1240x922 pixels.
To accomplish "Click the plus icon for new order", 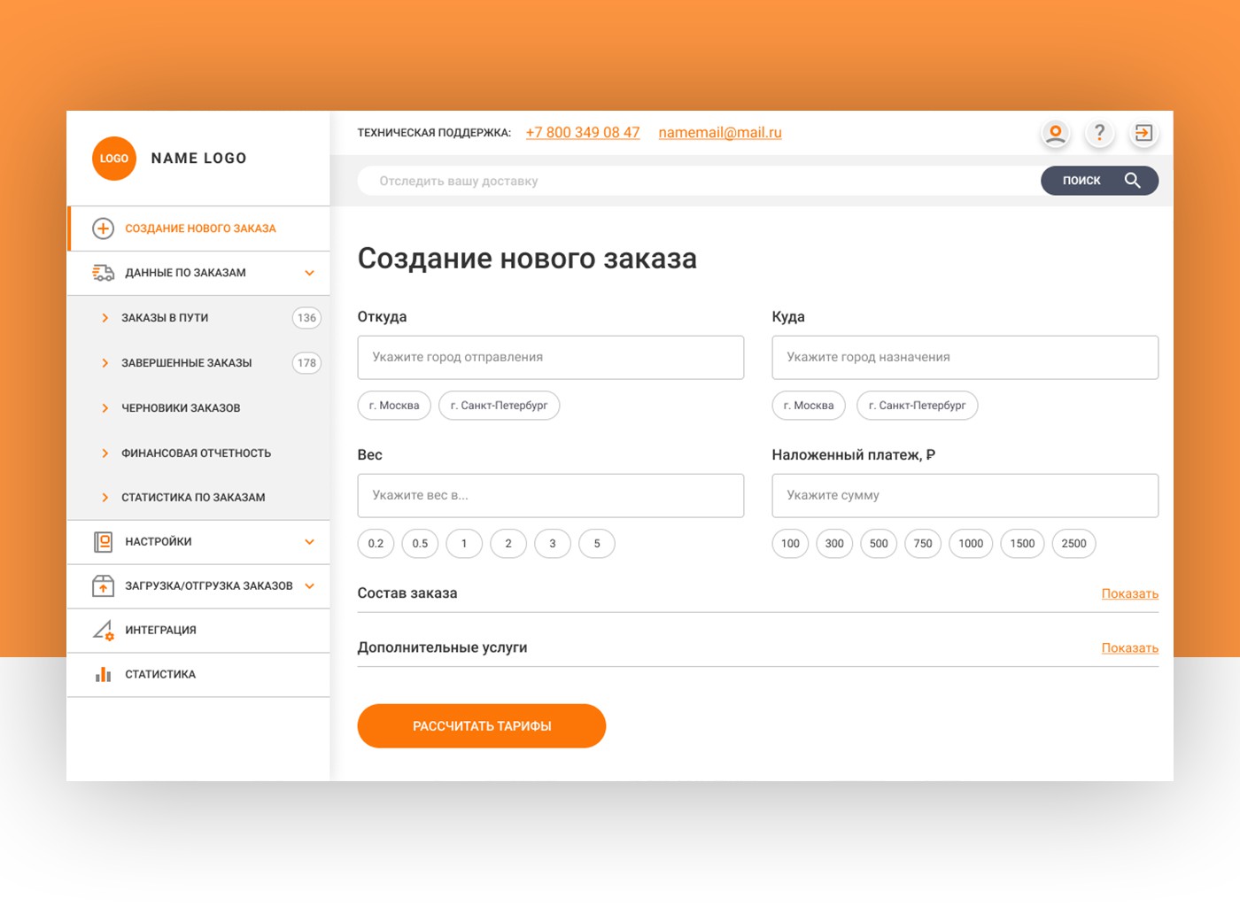I will coord(104,229).
